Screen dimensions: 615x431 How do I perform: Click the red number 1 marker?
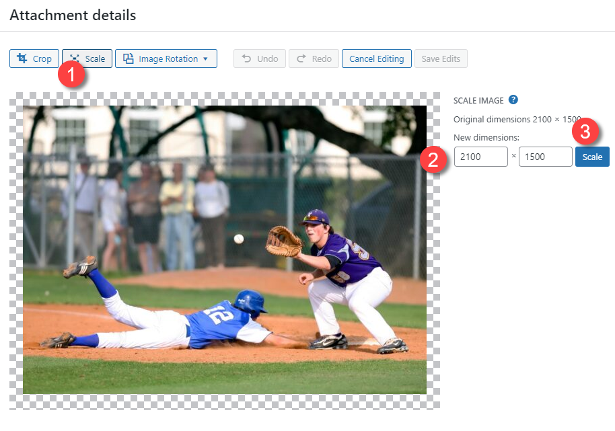(71, 75)
